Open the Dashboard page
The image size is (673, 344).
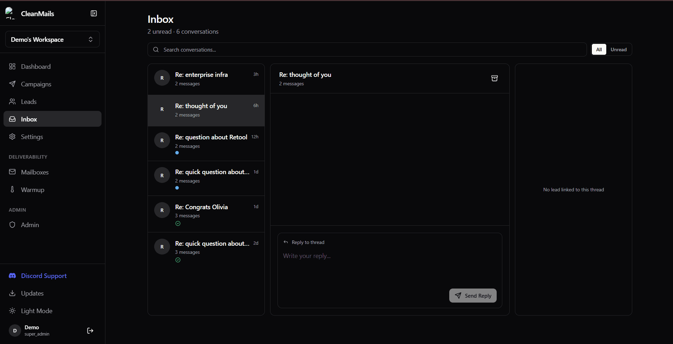52,67
